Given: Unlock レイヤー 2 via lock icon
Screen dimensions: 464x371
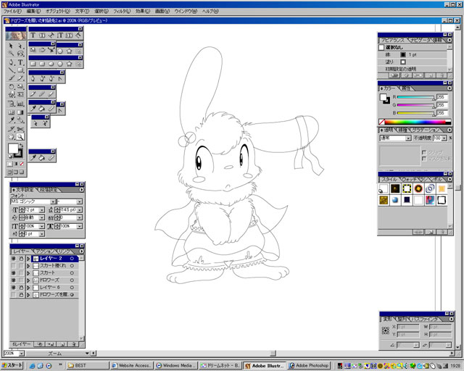Looking at the screenshot, I should [x=21, y=259].
